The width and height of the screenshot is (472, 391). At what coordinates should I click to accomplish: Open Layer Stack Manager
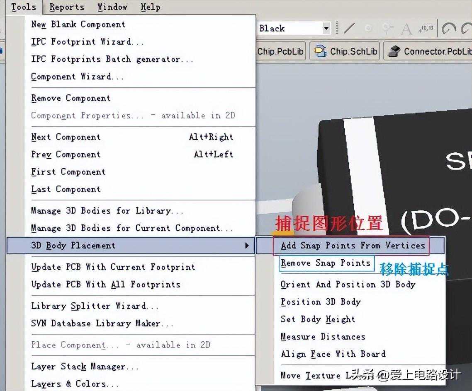(x=85, y=367)
